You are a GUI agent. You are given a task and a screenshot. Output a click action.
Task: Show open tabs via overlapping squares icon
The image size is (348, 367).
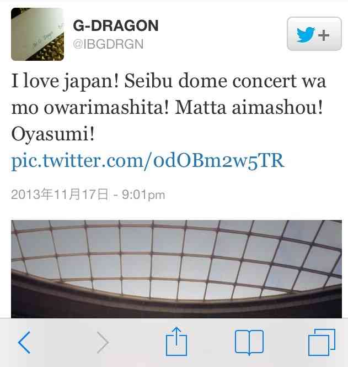coord(322,342)
